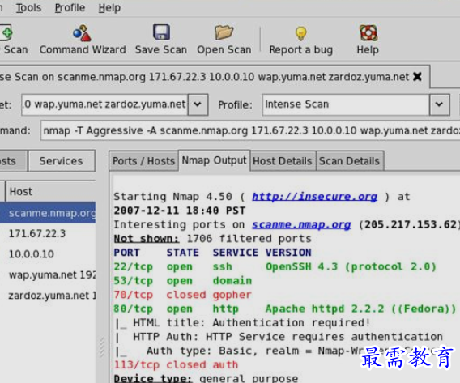Click the Target input field
460x383 pixels.
tap(104, 104)
